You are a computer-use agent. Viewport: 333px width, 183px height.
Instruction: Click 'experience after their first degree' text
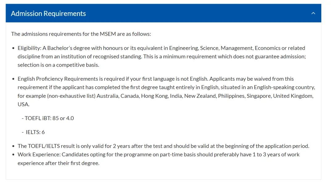[x=58, y=163]
